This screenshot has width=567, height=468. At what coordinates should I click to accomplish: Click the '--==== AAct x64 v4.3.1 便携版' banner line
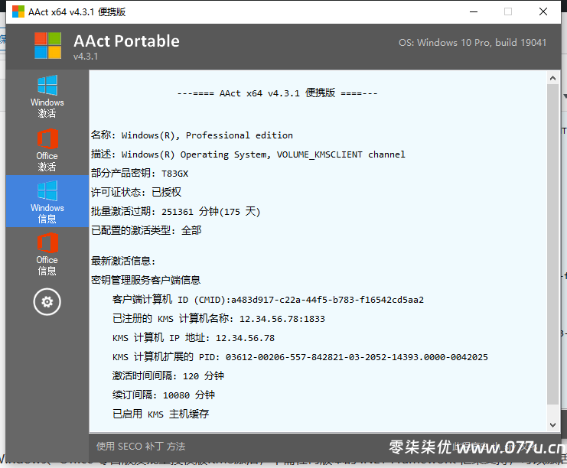click(277, 93)
